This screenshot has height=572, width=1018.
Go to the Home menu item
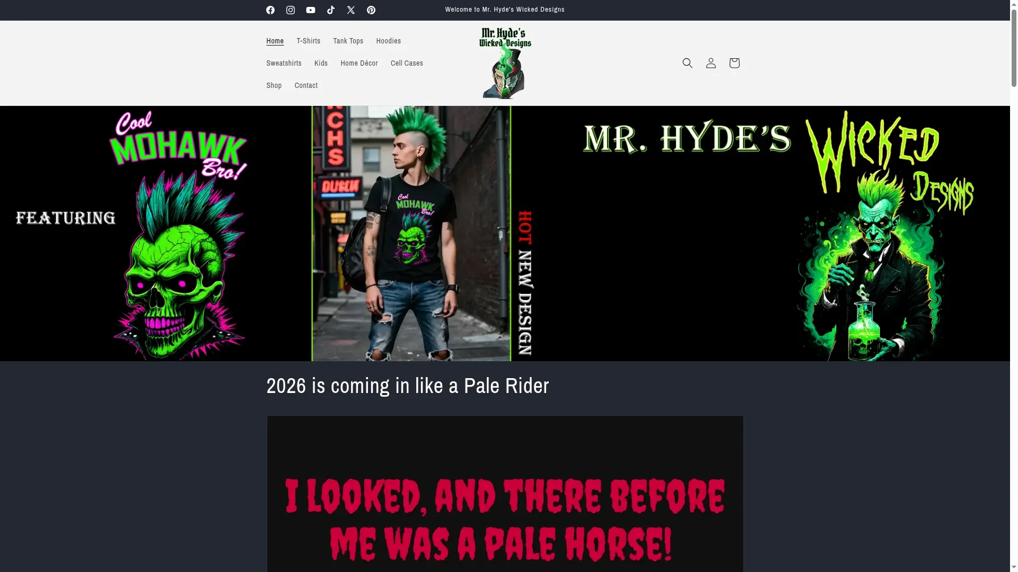(275, 41)
